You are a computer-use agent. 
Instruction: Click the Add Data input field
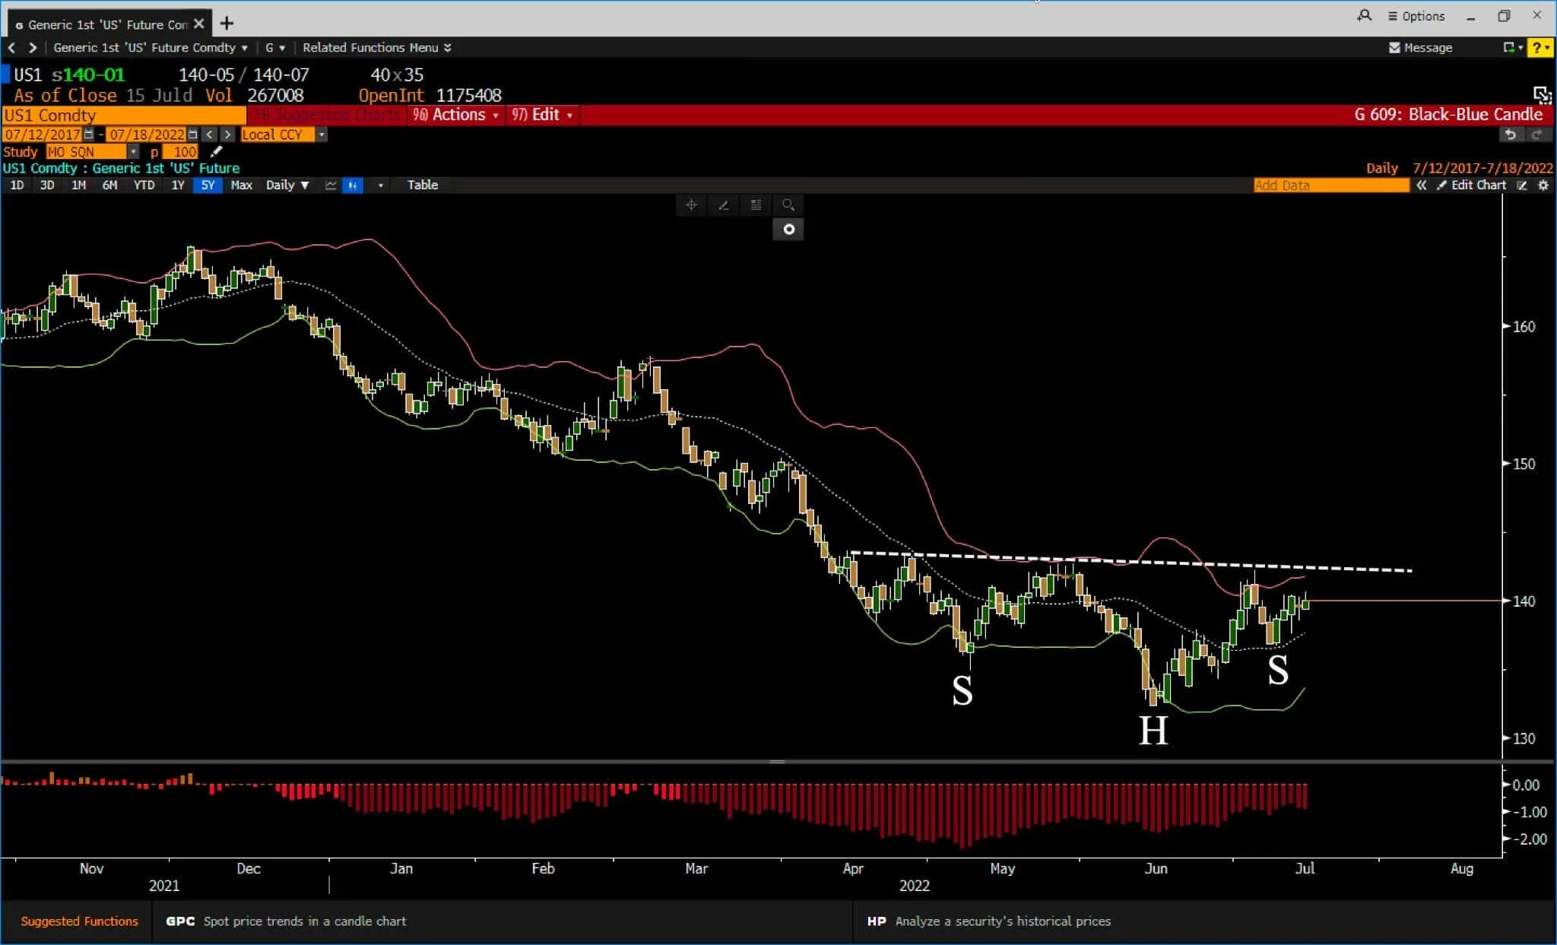1330,186
